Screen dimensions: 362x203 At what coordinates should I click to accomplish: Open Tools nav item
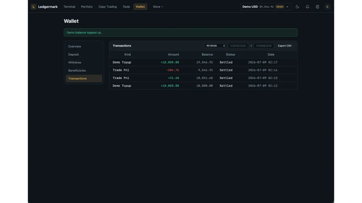(126, 7)
